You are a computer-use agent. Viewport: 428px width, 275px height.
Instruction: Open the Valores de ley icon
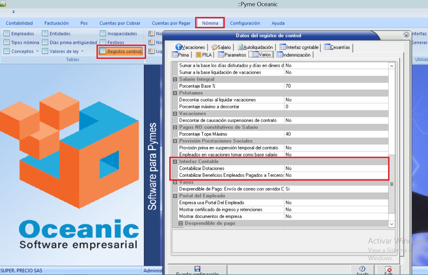(x=45, y=51)
